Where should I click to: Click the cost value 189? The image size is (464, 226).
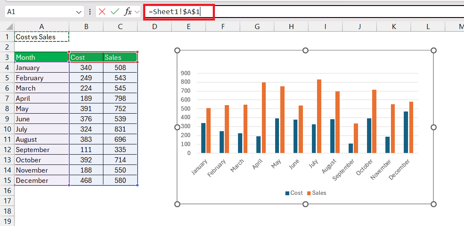[x=86, y=98]
